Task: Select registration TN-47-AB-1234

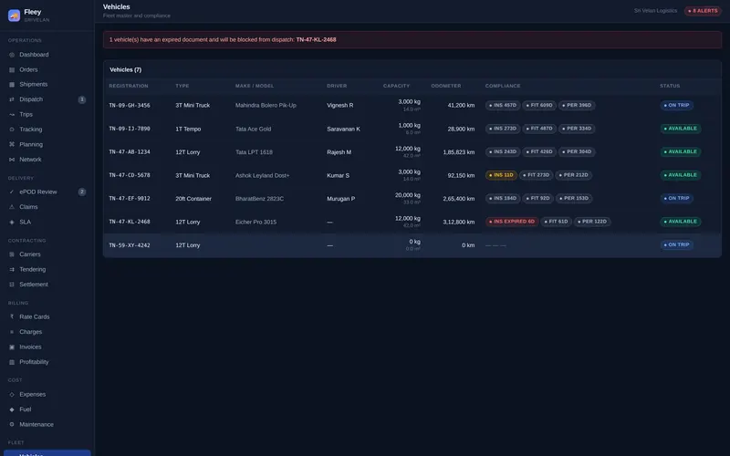Action: [x=130, y=152]
